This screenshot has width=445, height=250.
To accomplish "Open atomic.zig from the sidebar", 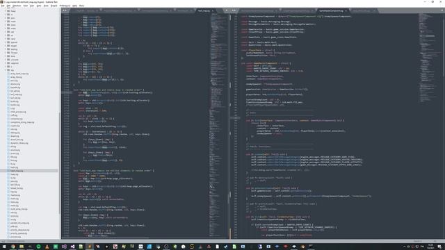I will click(15, 84).
